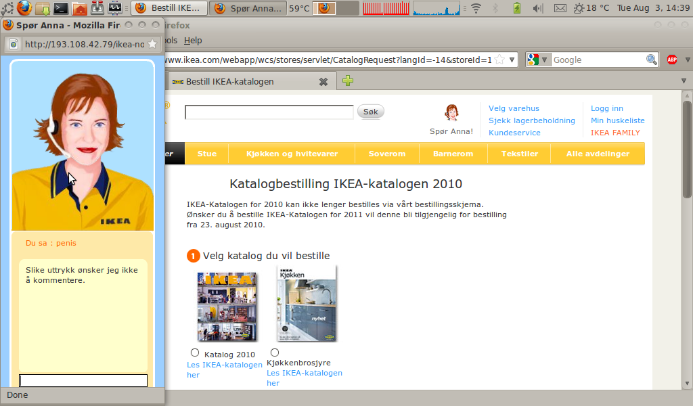Click the Google search magnifier icon

click(x=652, y=60)
